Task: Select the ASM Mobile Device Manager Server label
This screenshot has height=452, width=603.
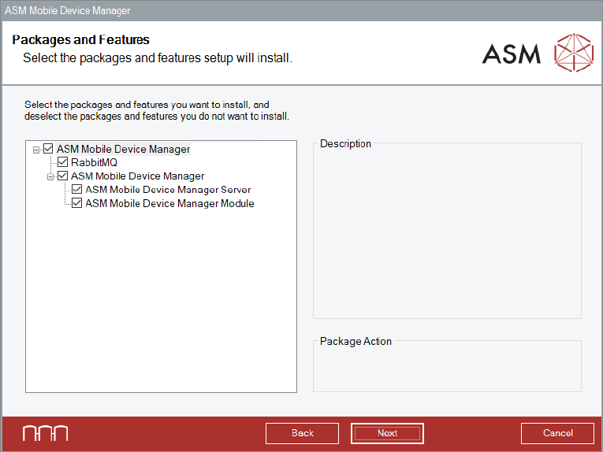Action: [x=168, y=190]
